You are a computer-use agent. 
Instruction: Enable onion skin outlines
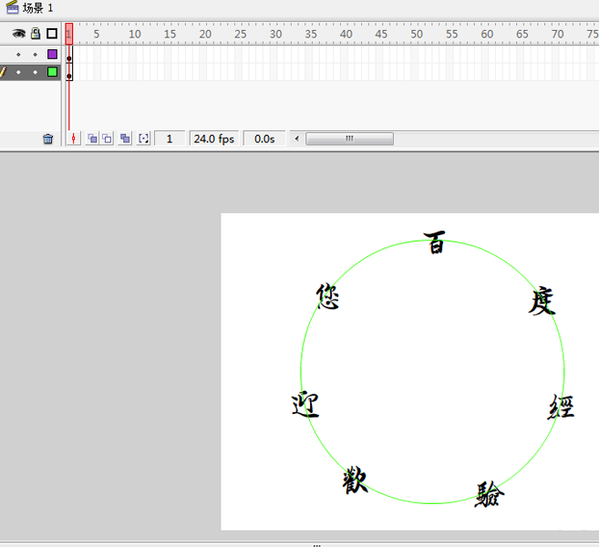point(108,139)
